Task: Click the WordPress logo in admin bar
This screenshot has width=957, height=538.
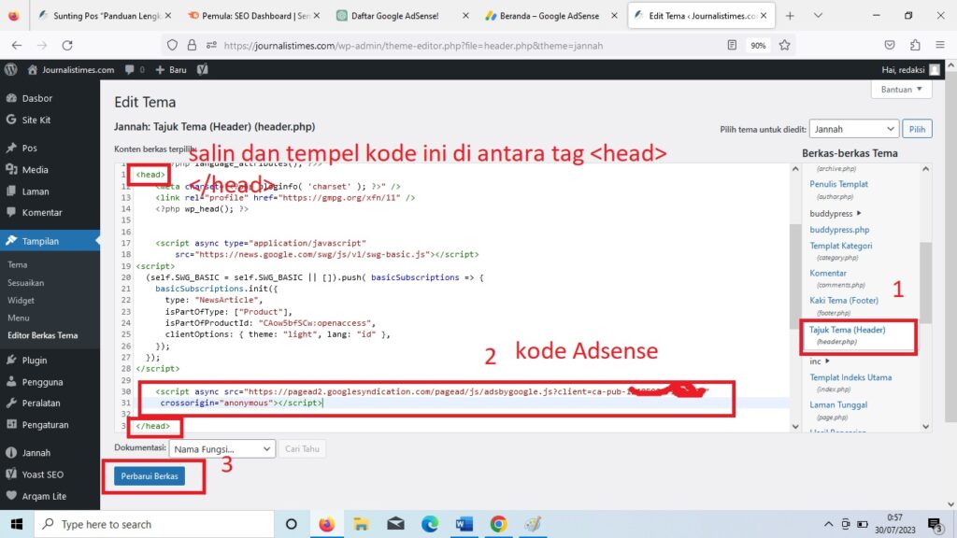Action: click(x=11, y=69)
